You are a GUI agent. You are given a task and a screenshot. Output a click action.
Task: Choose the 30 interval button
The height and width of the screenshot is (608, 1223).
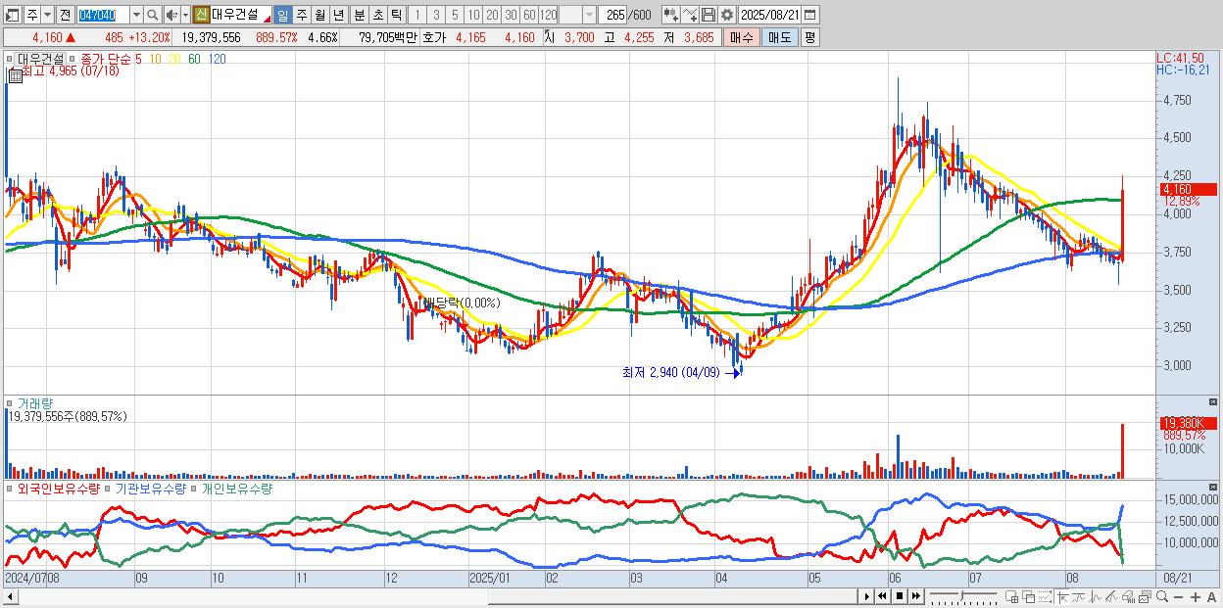(x=511, y=15)
